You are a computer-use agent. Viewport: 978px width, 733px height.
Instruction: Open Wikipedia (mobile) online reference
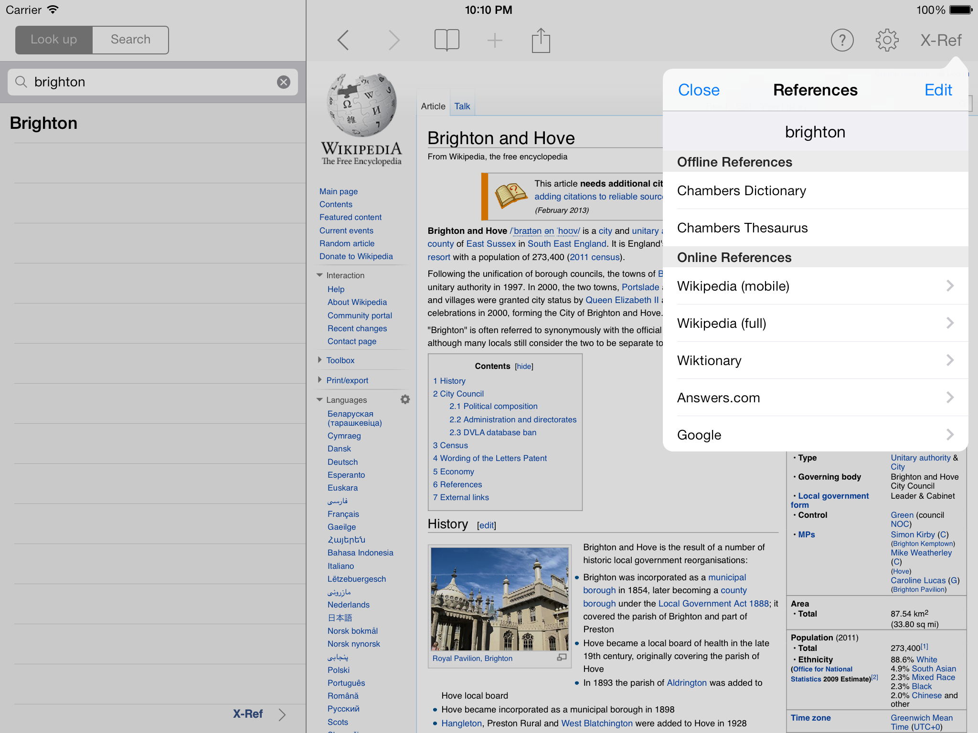pos(815,286)
